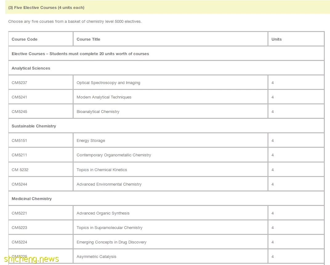This screenshot has width=330, height=265.
Task: Select course code "CM5223"
Action: [19, 228]
